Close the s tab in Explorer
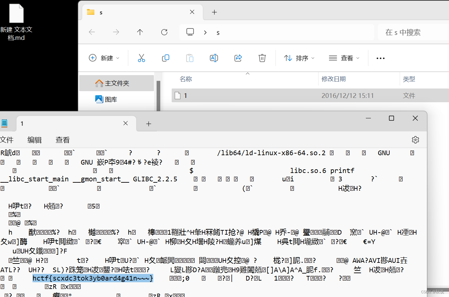449x297 pixels. coord(192,12)
